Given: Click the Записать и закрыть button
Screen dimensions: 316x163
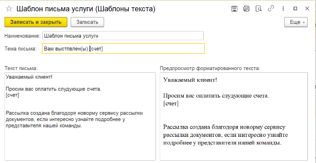Looking at the screenshot, I should [36, 22].
